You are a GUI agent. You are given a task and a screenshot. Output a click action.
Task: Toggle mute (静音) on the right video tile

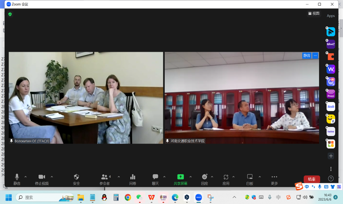coord(307,56)
